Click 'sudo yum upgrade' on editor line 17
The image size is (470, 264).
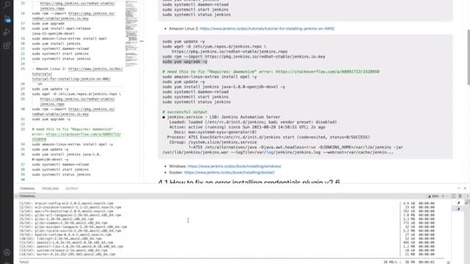point(48,23)
